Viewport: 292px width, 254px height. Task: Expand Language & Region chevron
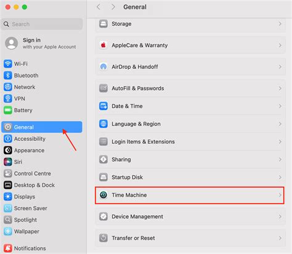tap(280, 124)
